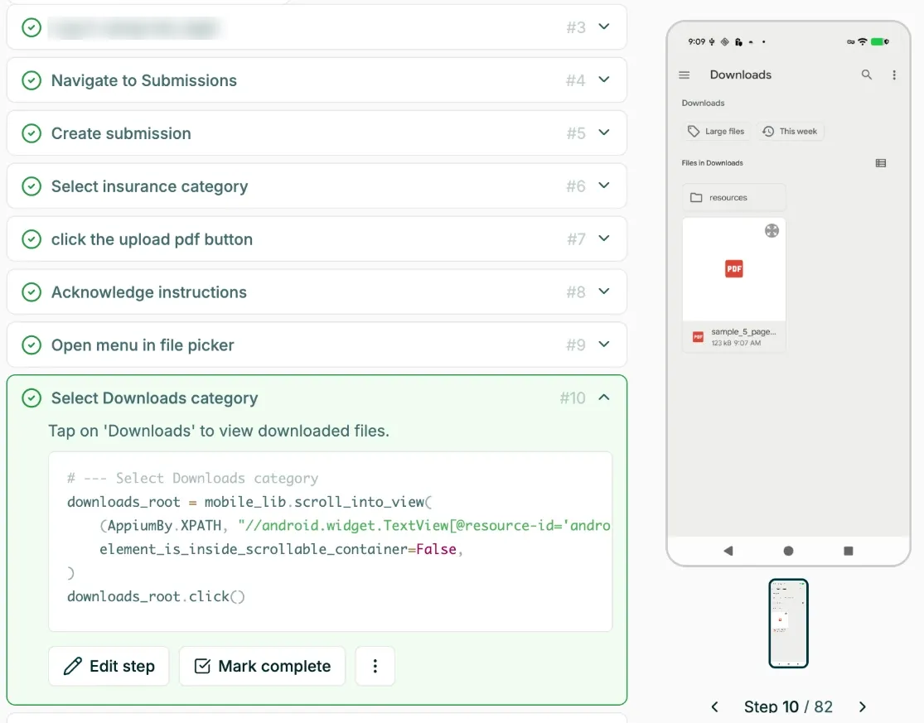Click check icon of Acknowledge instructions

(x=31, y=292)
